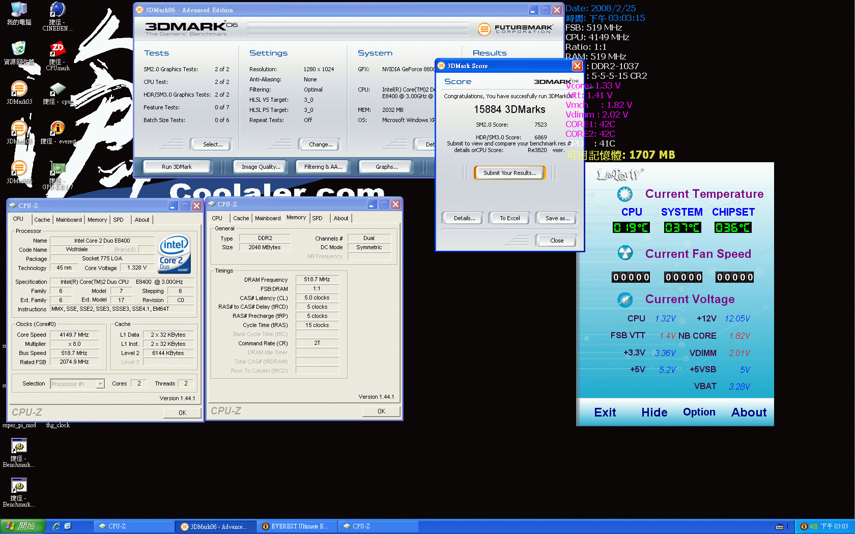
Task: Click Save as button in score dialog
Action: click(x=557, y=218)
